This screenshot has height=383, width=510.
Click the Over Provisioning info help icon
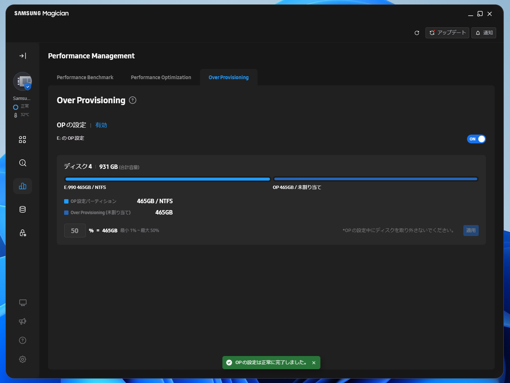click(133, 100)
